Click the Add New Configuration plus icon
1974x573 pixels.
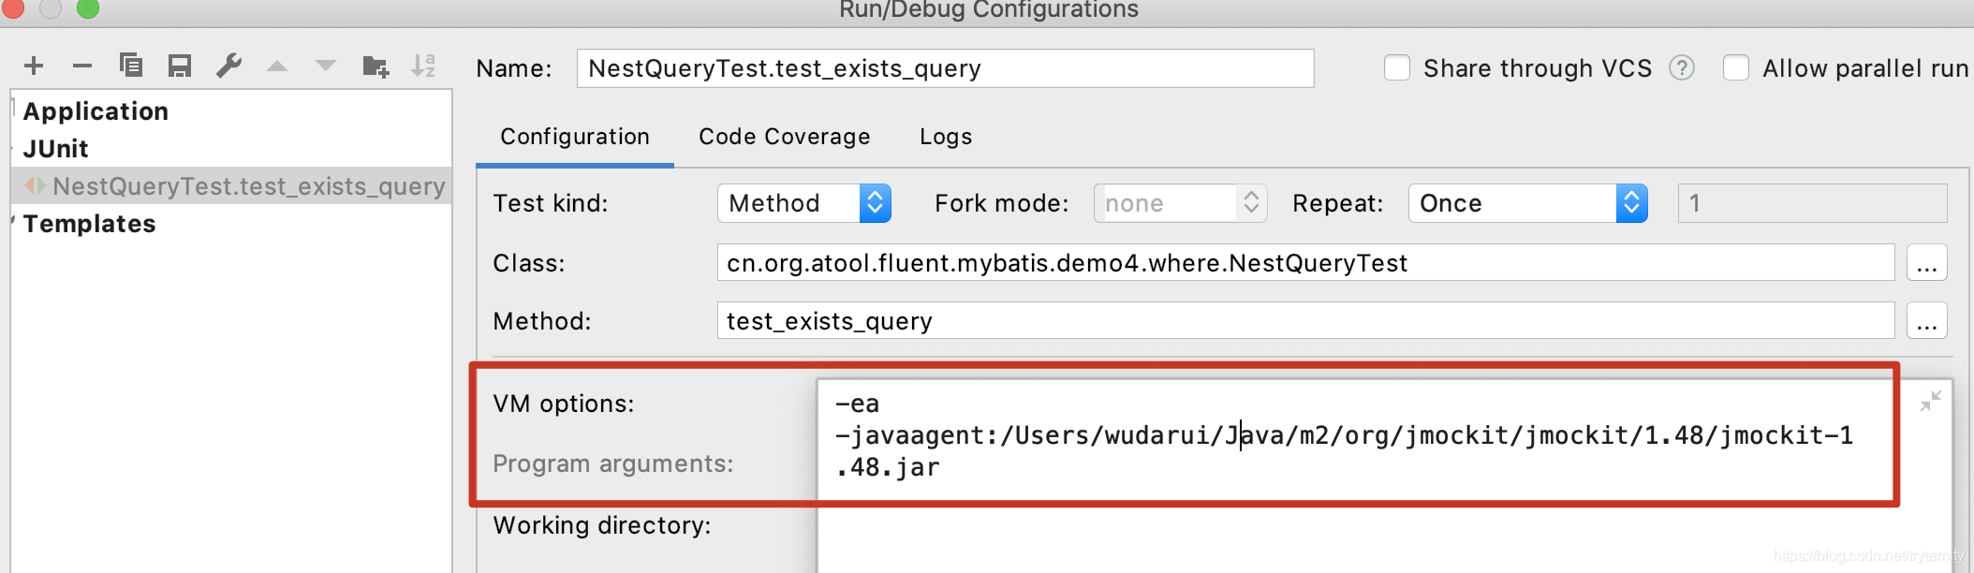[34, 66]
